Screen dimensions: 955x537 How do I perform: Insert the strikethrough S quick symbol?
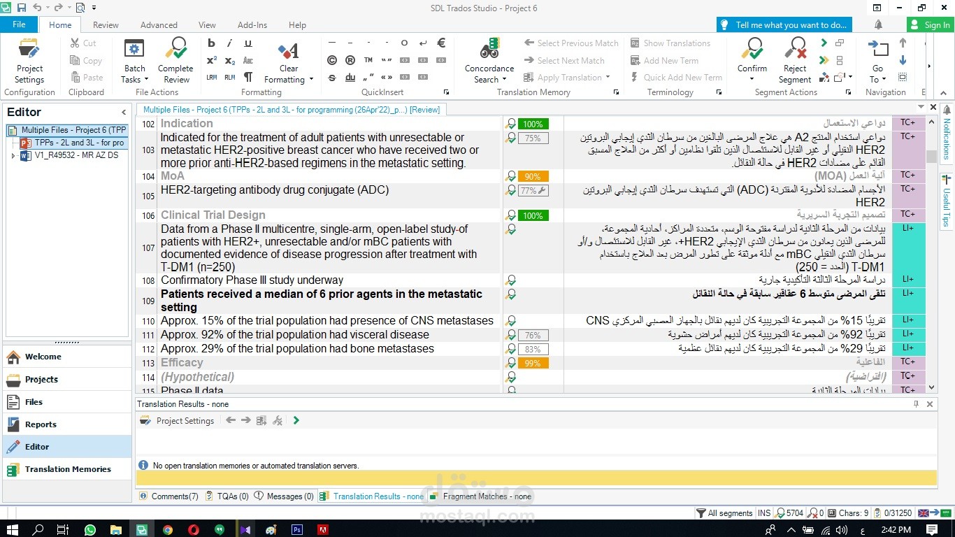pos(332,78)
